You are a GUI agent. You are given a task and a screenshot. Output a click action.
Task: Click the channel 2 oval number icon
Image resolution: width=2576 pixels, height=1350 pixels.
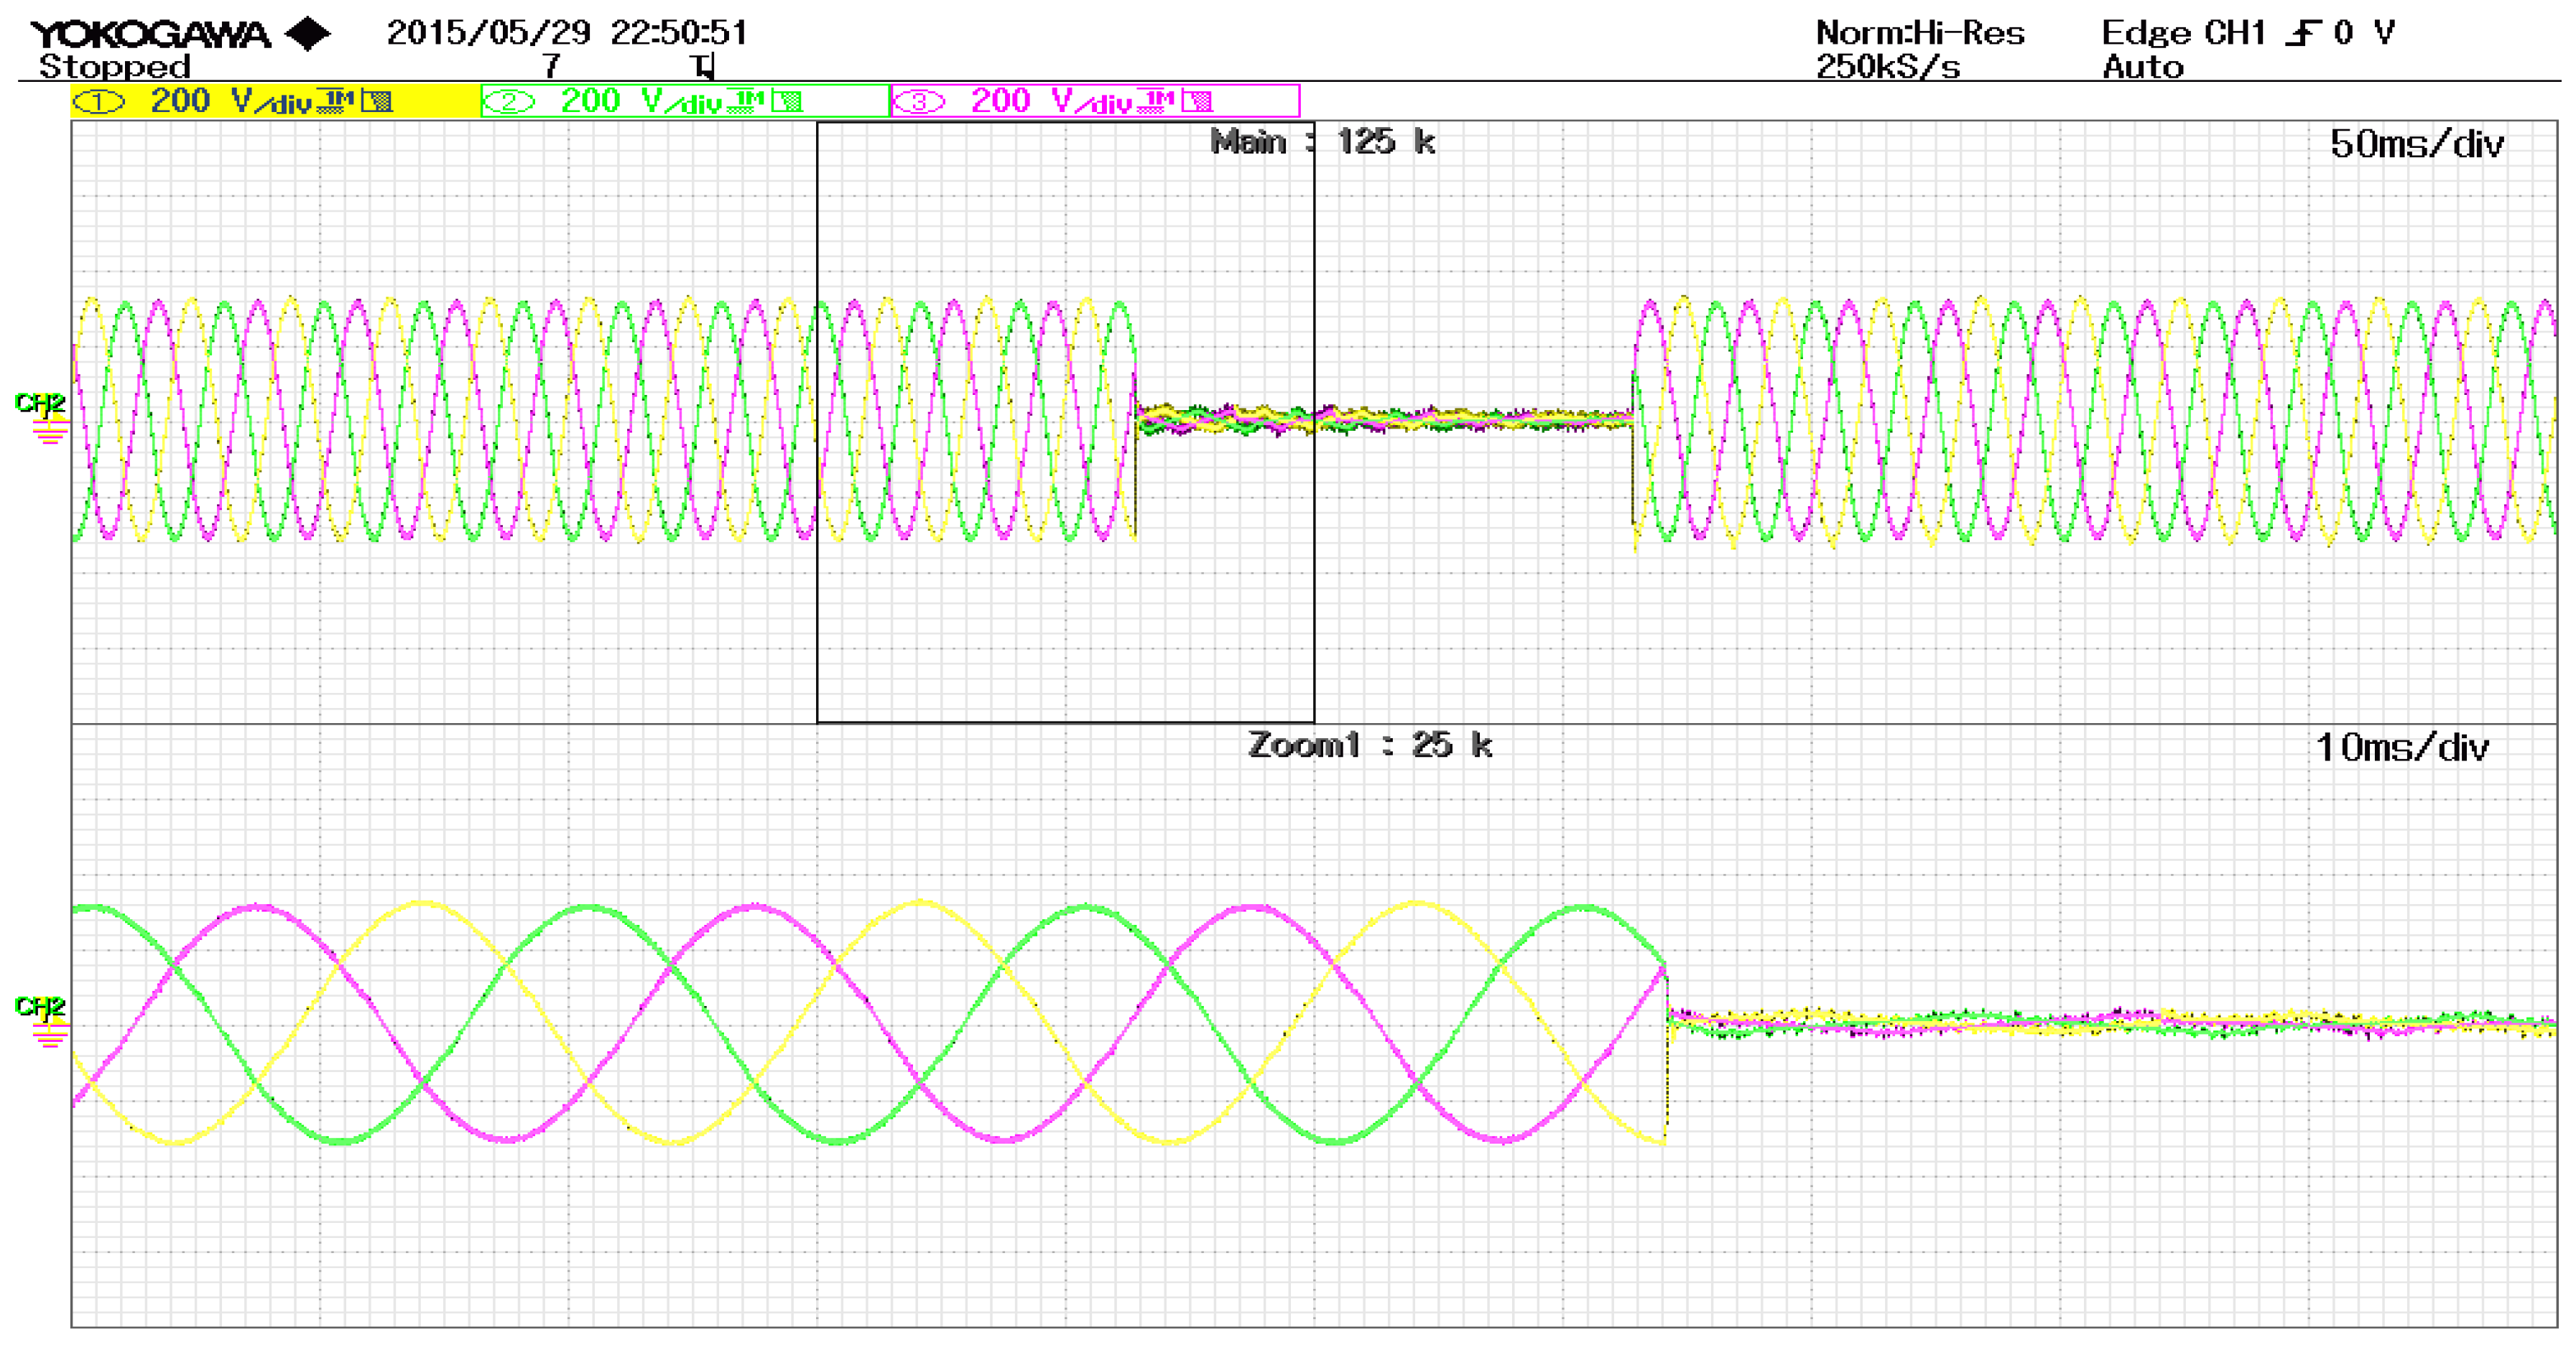pos(509,102)
